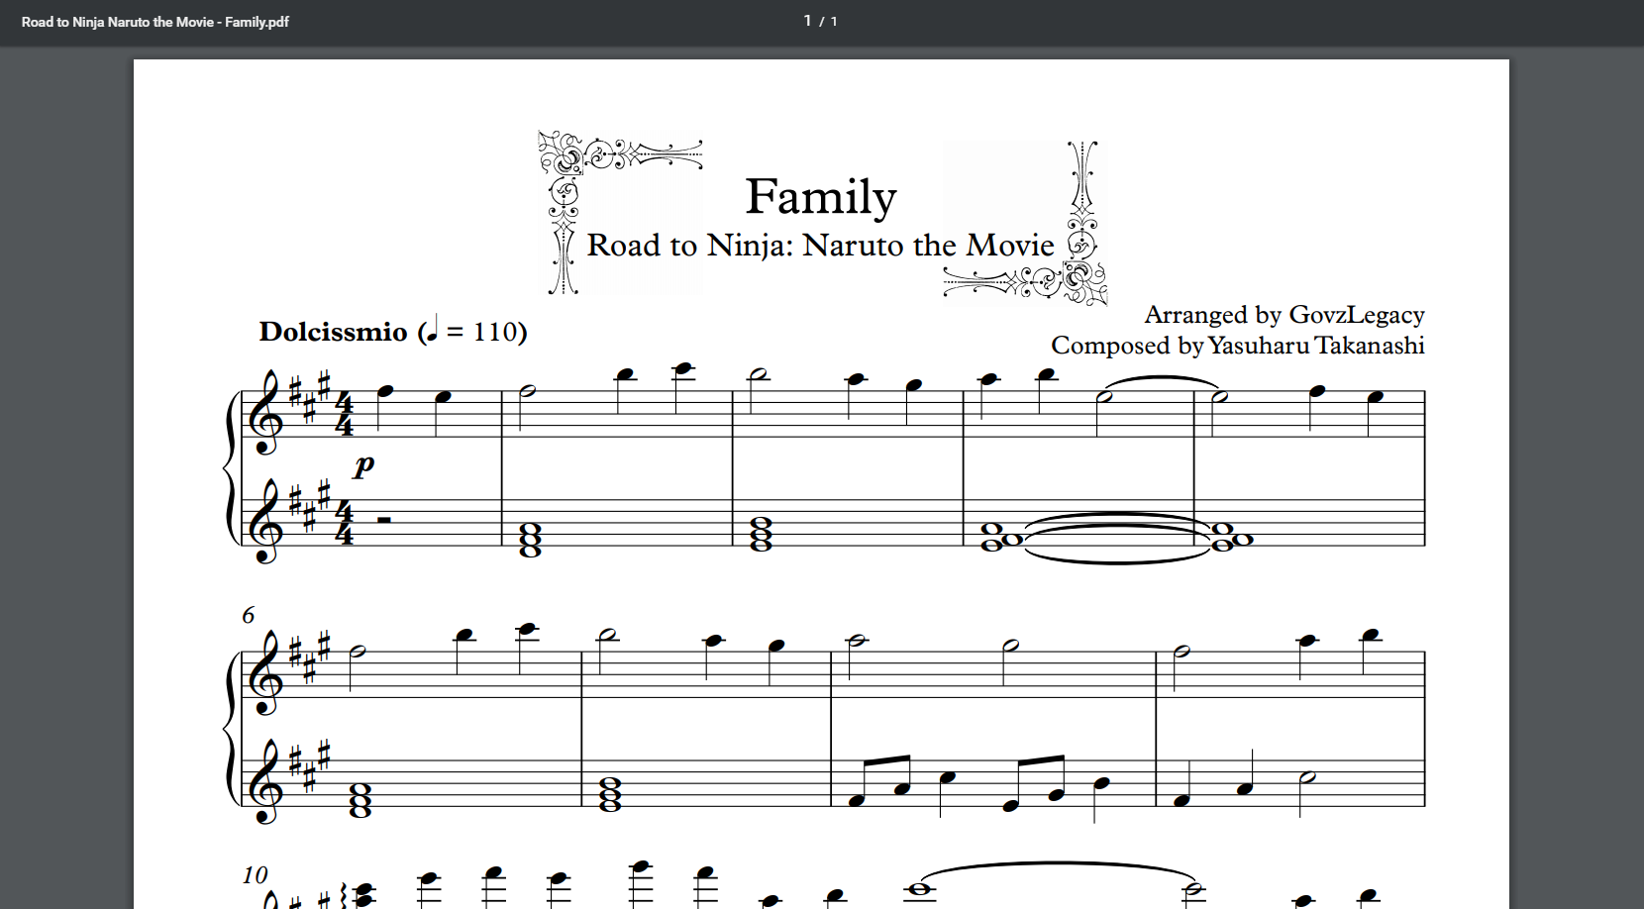The width and height of the screenshot is (1644, 909).
Task: Click the first system's upper treble clef
Action: click(265, 412)
